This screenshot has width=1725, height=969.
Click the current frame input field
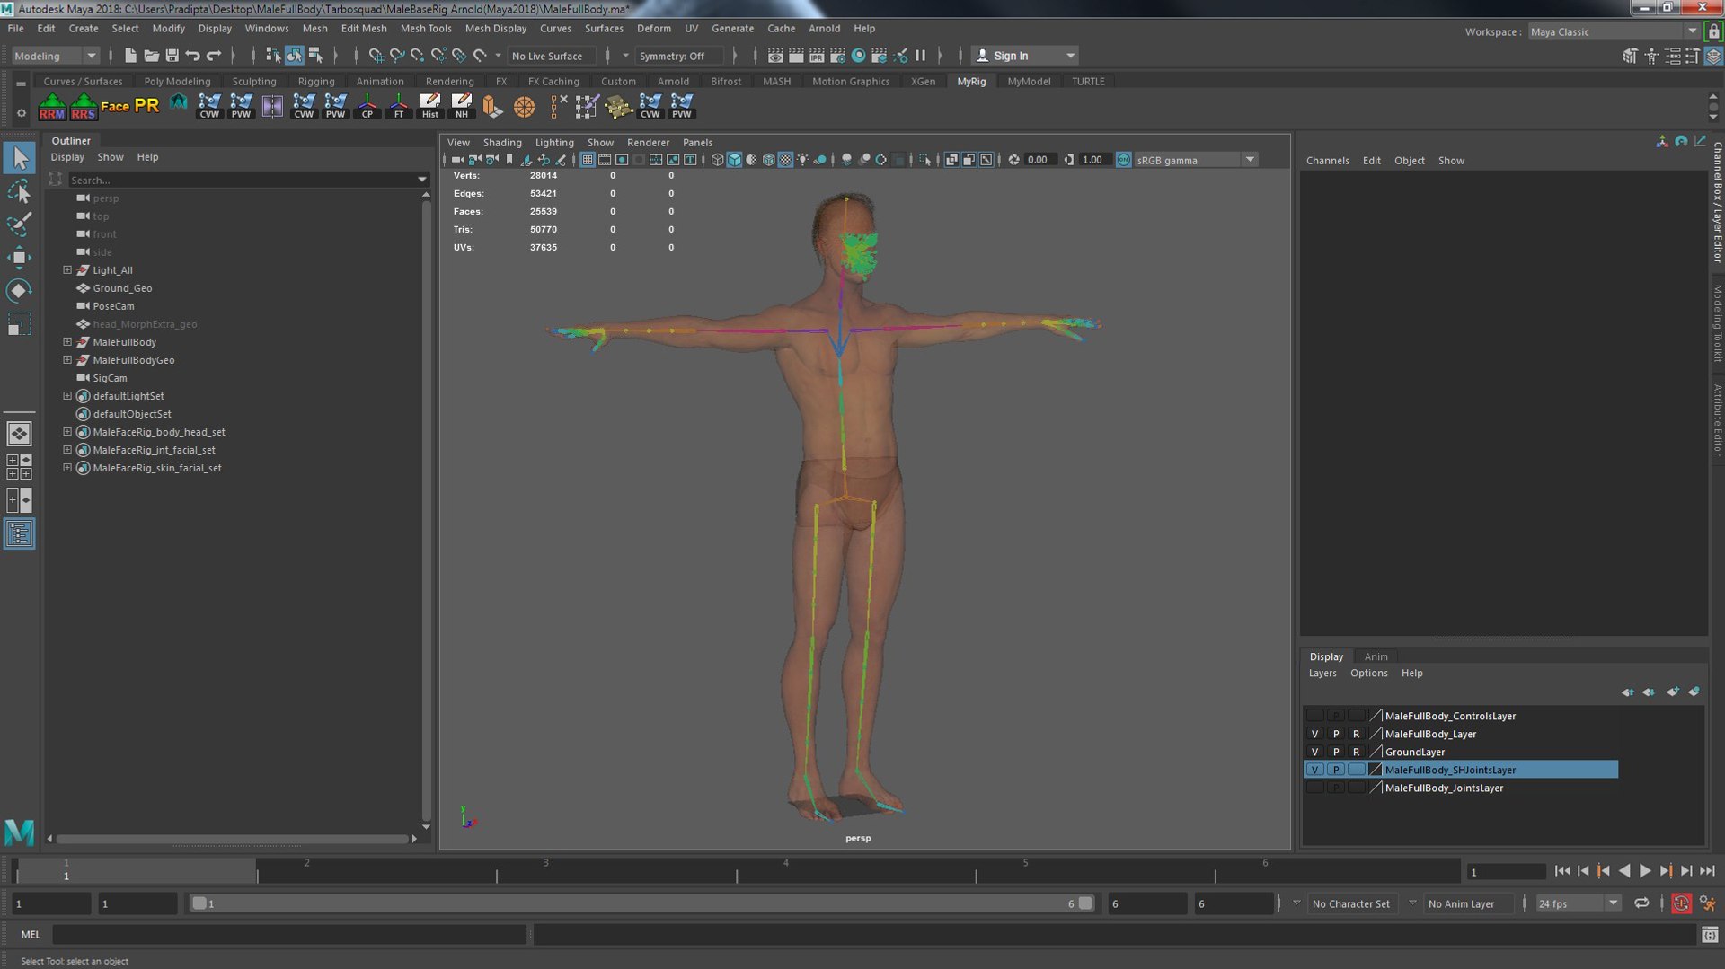pyautogui.click(x=1506, y=871)
